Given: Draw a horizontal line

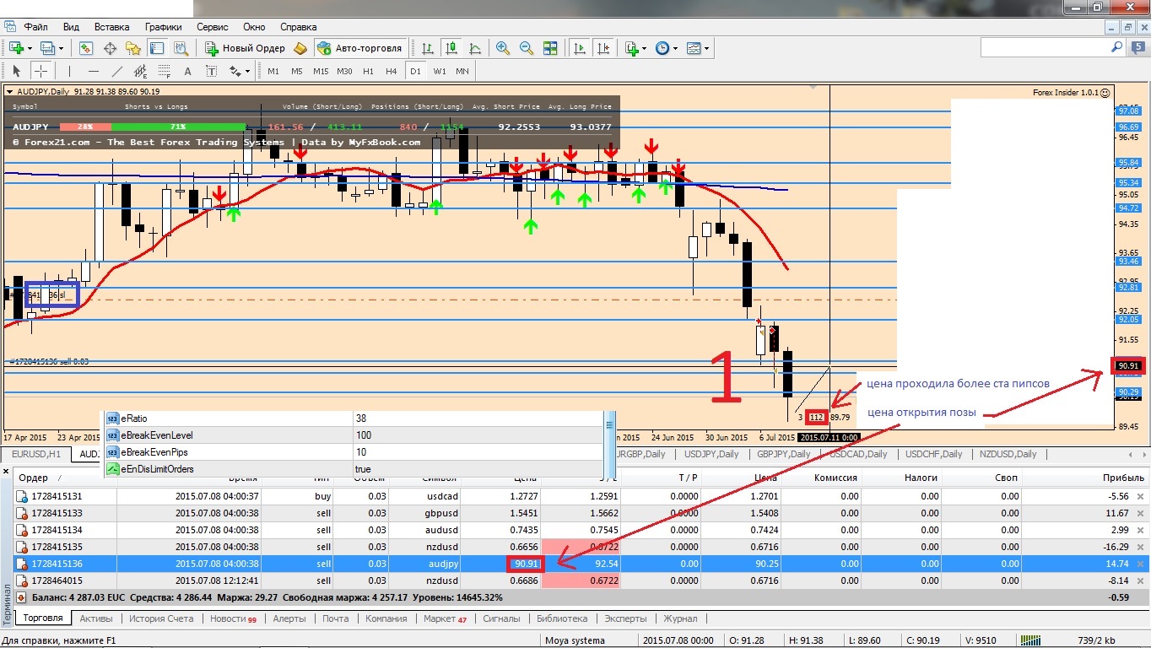Looking at the screenshot, I should coord(93,71).
